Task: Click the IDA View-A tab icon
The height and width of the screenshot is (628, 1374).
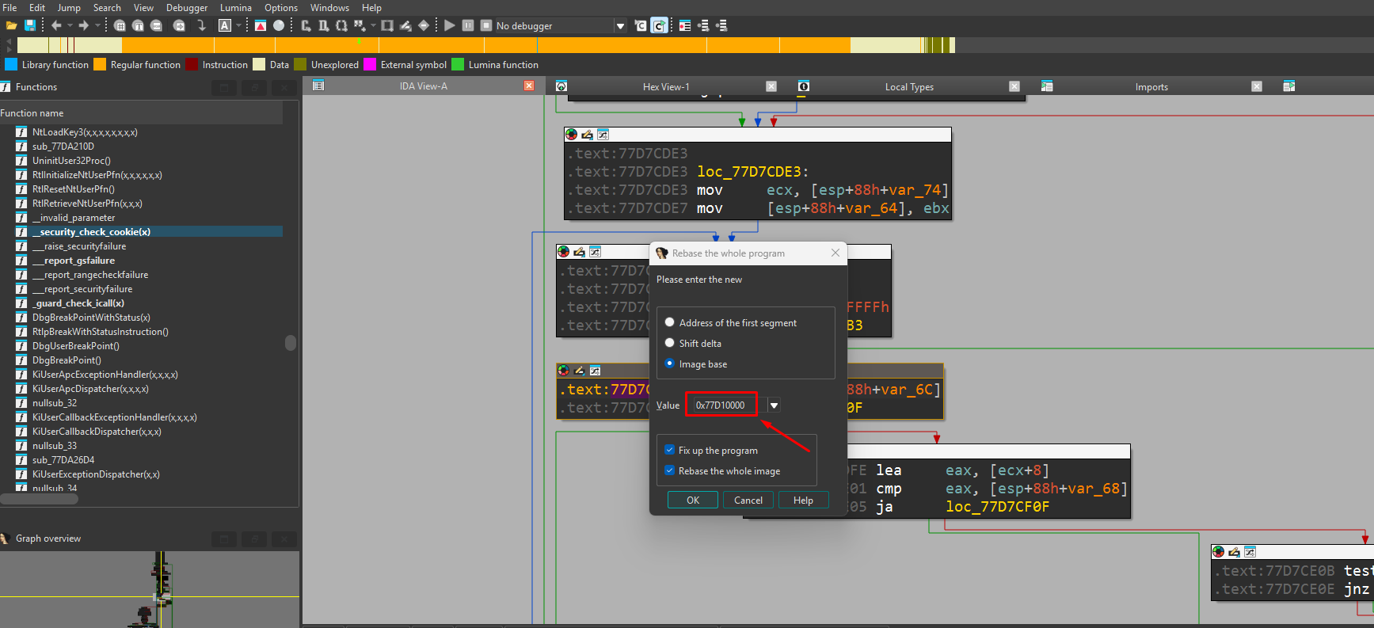Action: click(x=318, y=86)
